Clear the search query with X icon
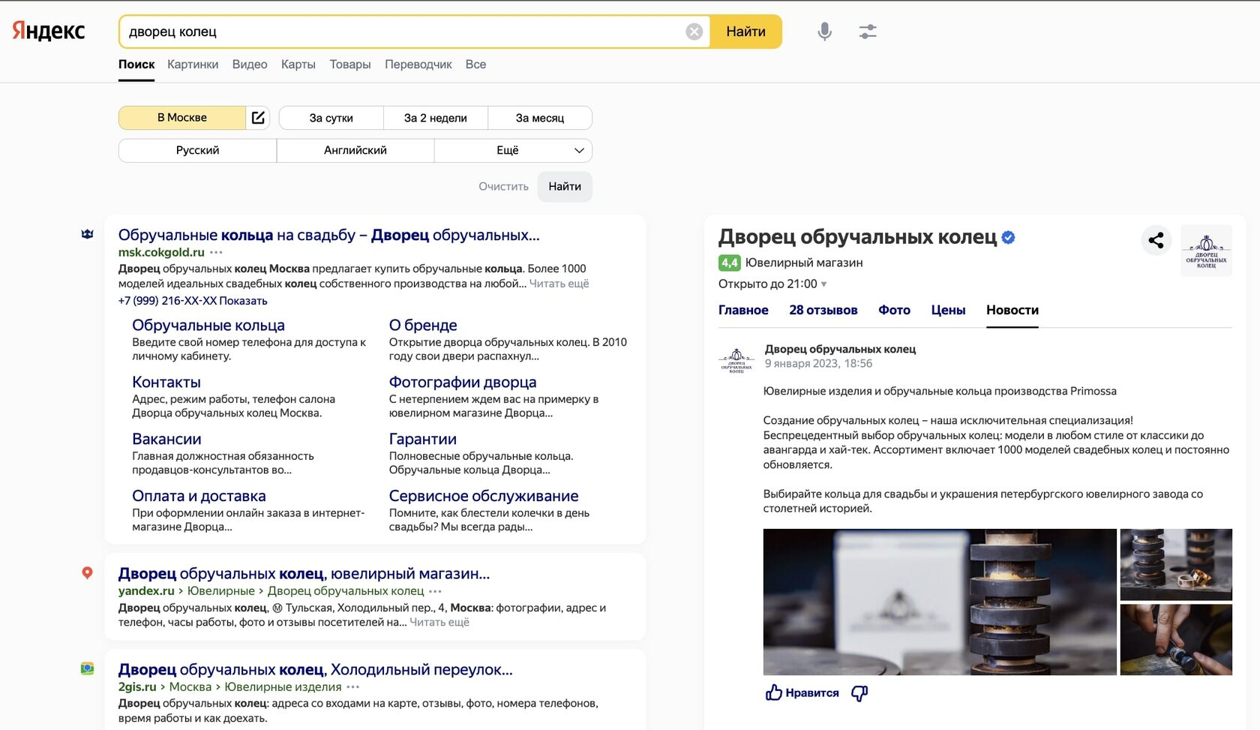1260x730 pixels. tap(694, 32)
